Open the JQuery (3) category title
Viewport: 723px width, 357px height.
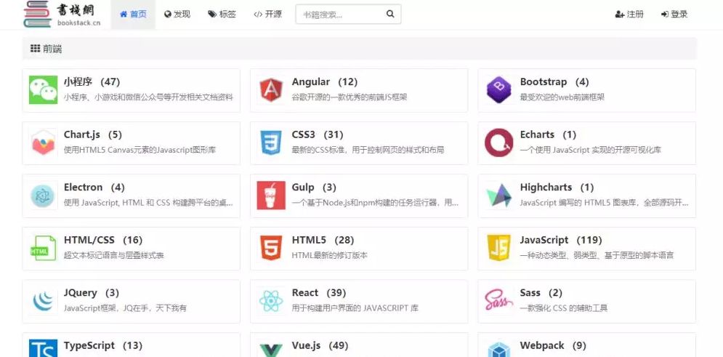[x=92, y=293]
